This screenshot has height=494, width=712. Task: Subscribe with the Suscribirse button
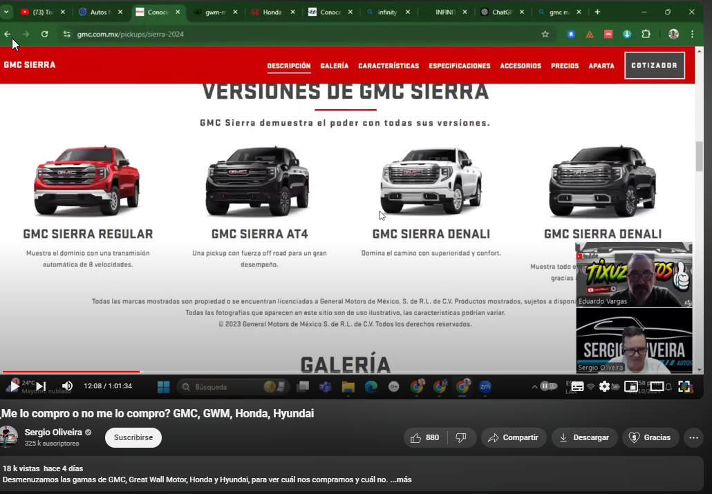(x=133, y=438)
